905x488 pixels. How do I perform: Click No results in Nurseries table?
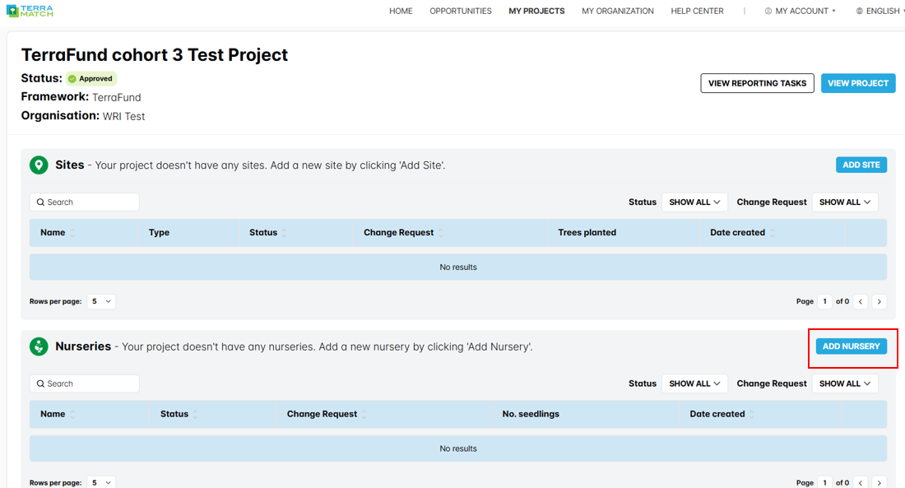click(458, 448)
